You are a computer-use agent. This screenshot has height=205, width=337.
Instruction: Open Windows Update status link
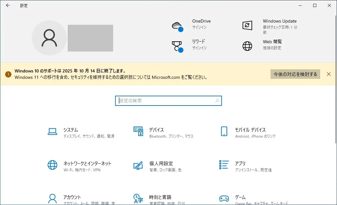pos(280,30)
